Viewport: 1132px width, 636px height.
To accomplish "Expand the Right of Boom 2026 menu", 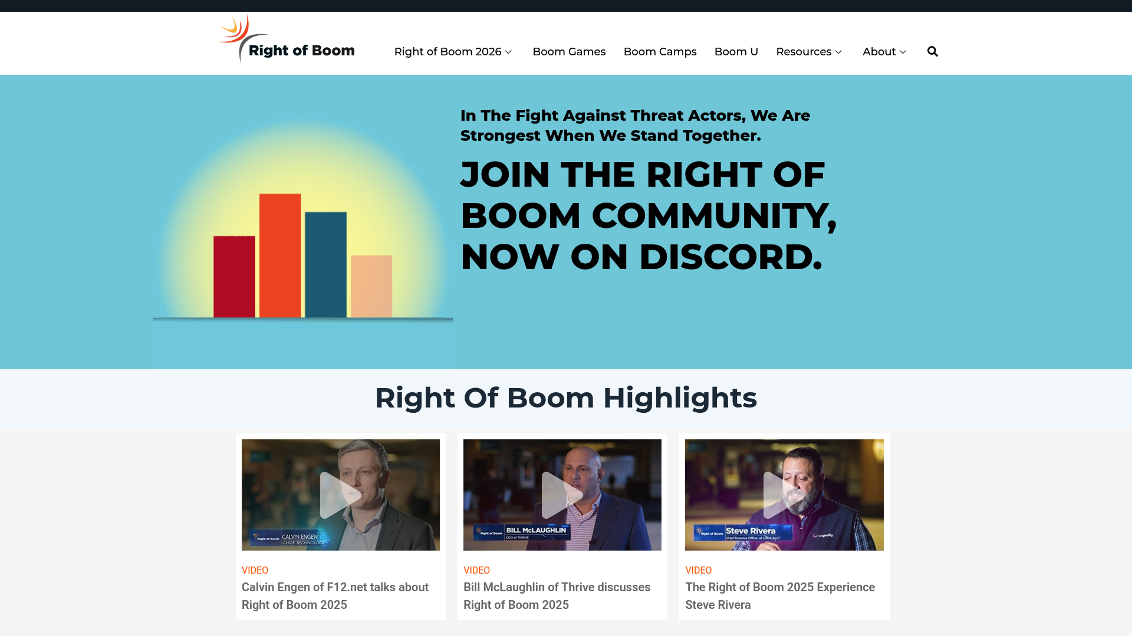I will [x=453, y=51].
